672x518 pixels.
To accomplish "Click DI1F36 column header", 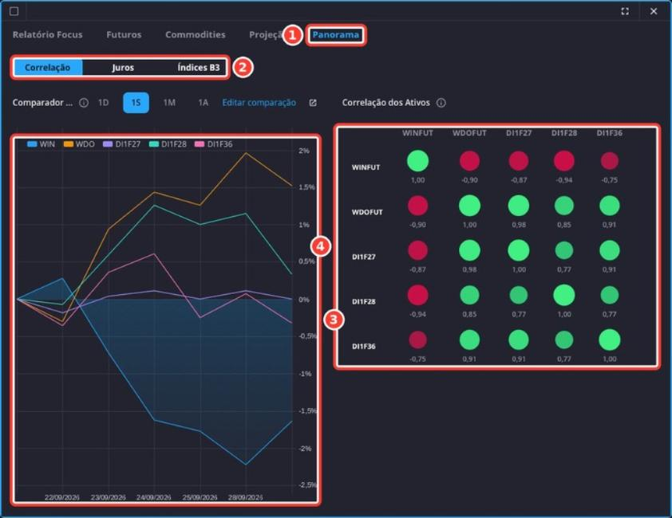I will point(610,133).
